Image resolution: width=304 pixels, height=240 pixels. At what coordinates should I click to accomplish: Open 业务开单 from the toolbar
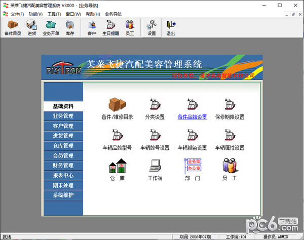click(51, 27)
